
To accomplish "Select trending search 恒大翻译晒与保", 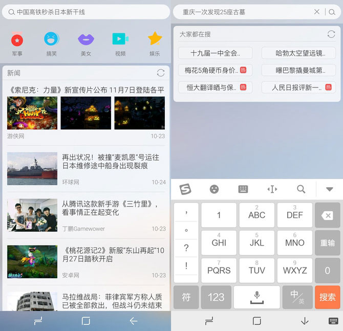I will coord(215,87).
